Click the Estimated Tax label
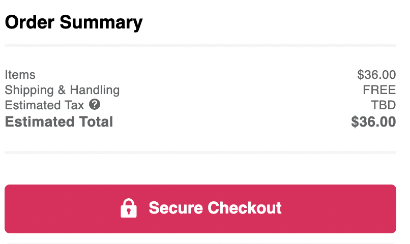The height and width of the screenshot is (244, 410). click(x=44, y=105)
